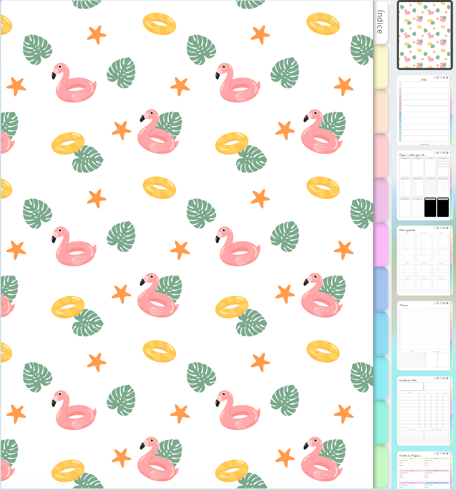
Task: Switch to the periwinkle blue divider tab
Action: [x=380, y=289]
